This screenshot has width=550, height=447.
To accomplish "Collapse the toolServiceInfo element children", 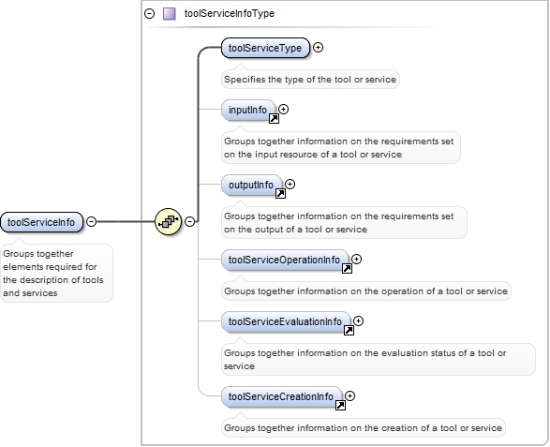I will click(x=91, y=221).
